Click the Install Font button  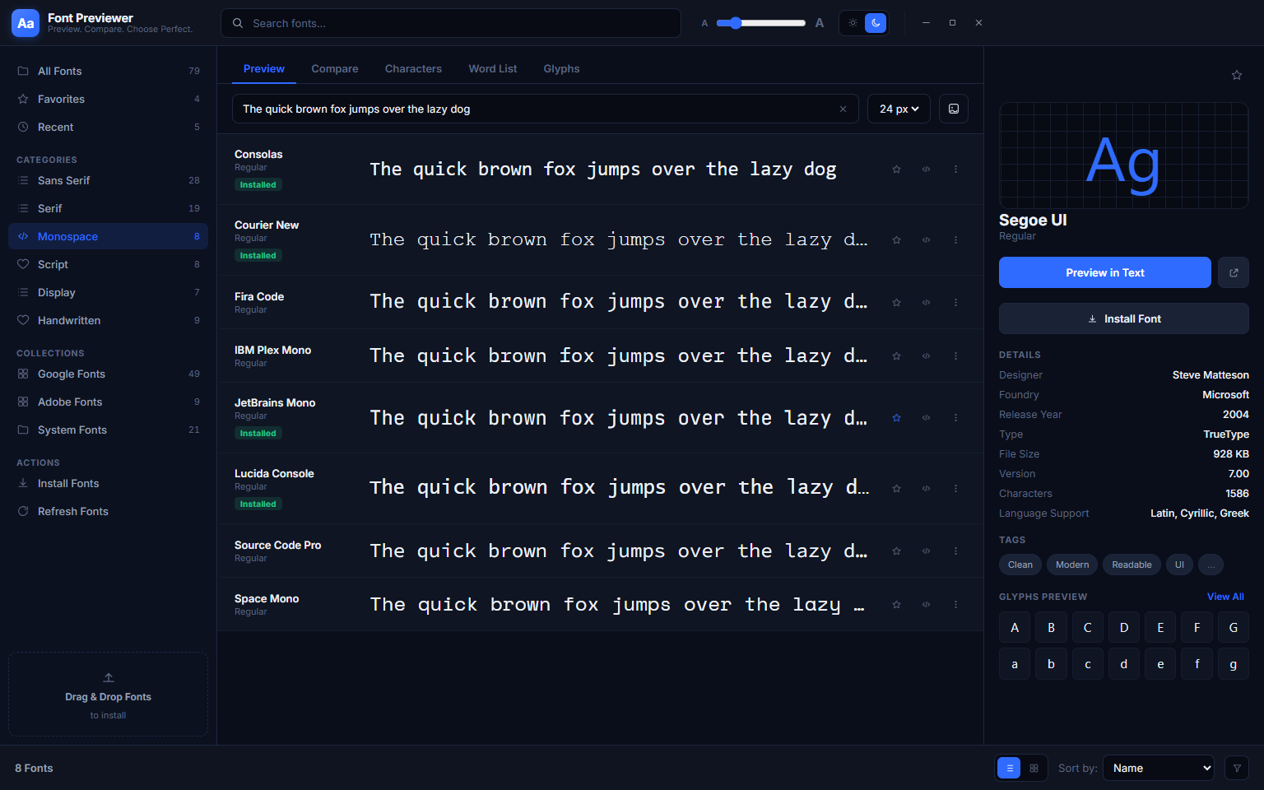click(1123, 318)
